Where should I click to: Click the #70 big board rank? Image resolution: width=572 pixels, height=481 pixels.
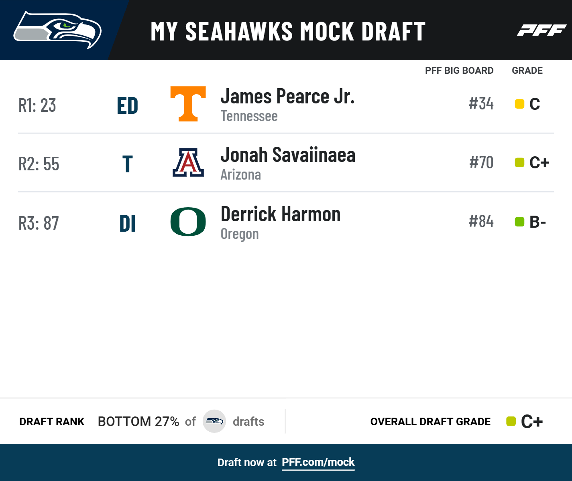pos(481,163)
